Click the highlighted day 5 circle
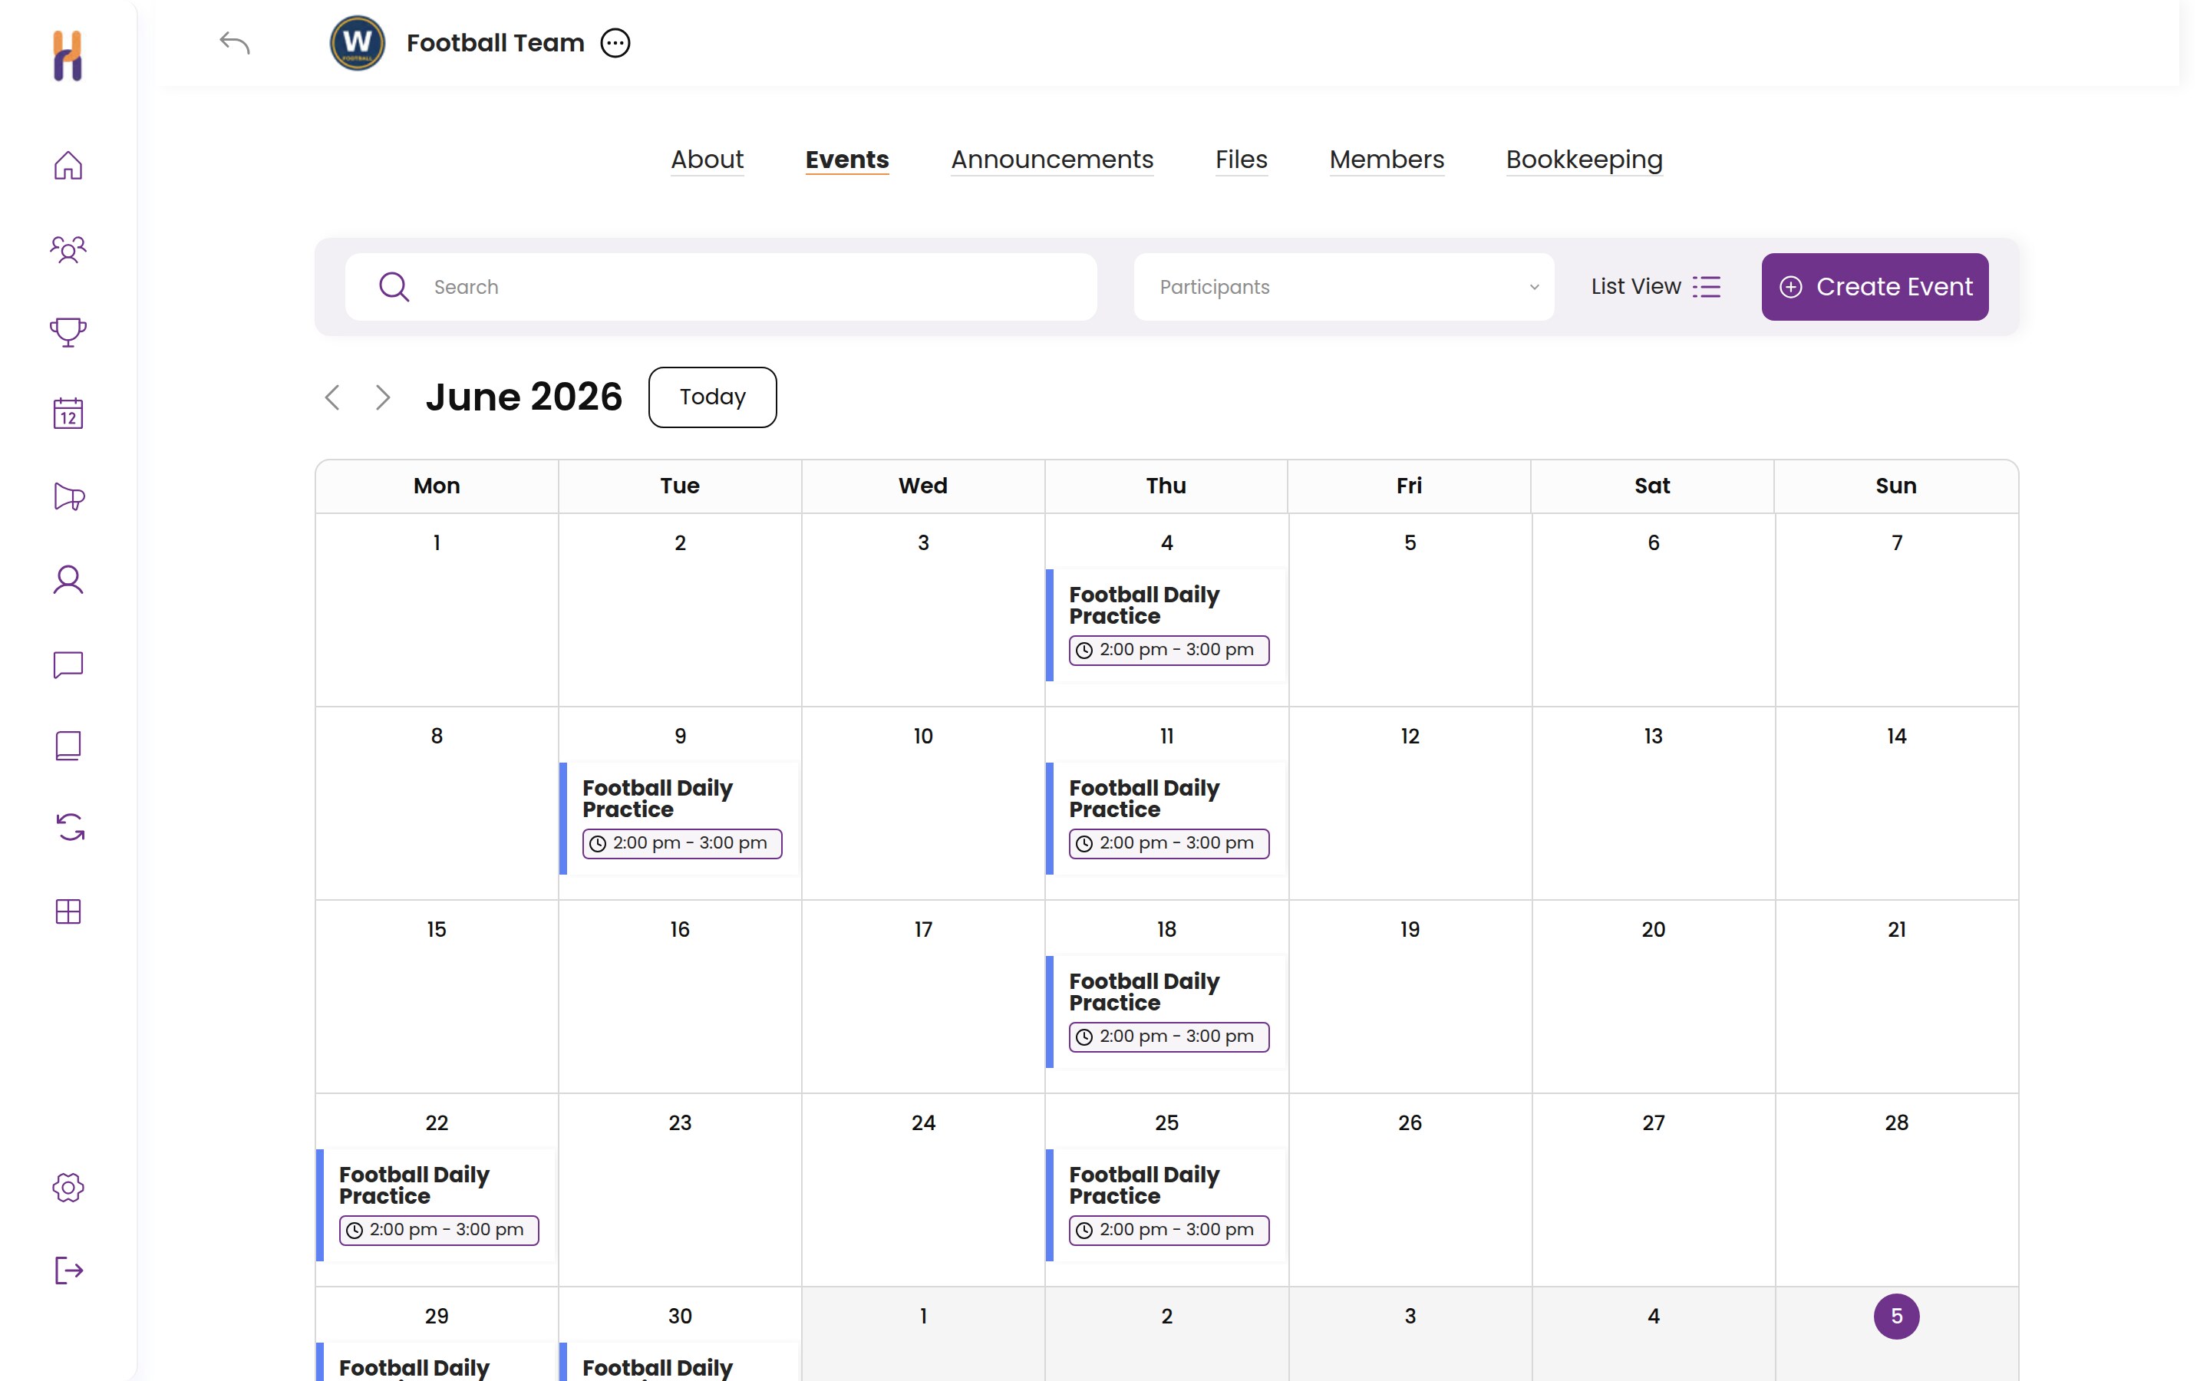The image size is (2210, 1381). (1896, 1316)
